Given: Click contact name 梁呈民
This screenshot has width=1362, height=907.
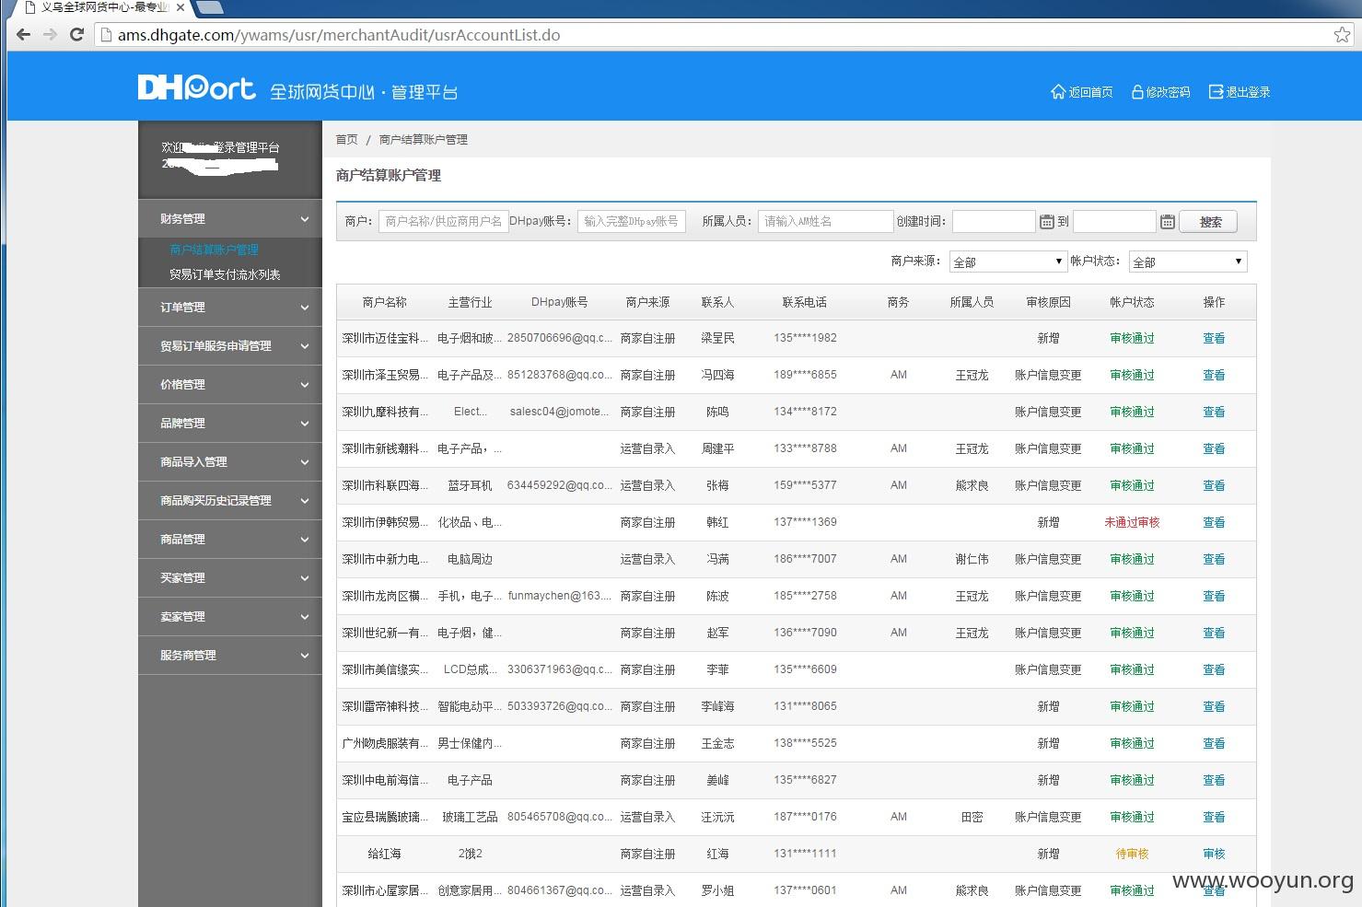Looking at the screenshot, I should pos(717,338).
